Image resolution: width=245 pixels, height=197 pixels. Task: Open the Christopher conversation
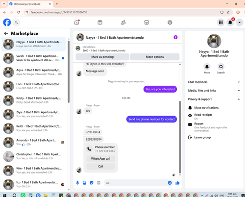pyautogui.click(x=34, y=156)
